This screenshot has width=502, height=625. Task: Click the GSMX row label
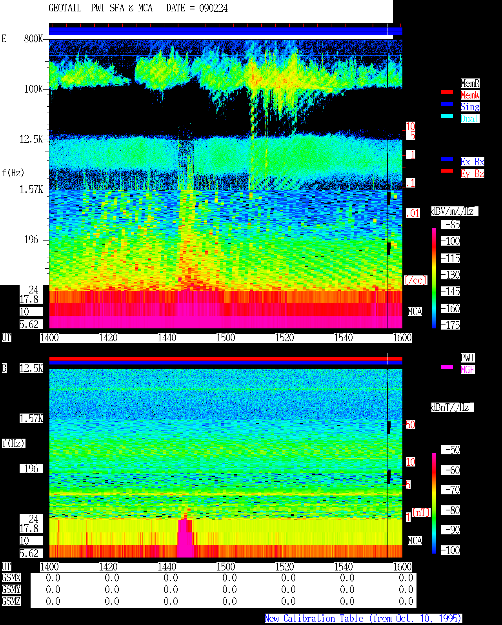[x=11, y=578]
